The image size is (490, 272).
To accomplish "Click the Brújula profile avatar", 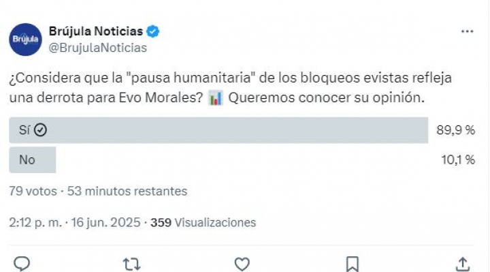I will click(x=25, y=40).
